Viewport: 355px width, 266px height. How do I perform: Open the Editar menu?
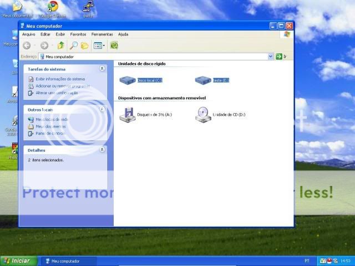point(45,34)
